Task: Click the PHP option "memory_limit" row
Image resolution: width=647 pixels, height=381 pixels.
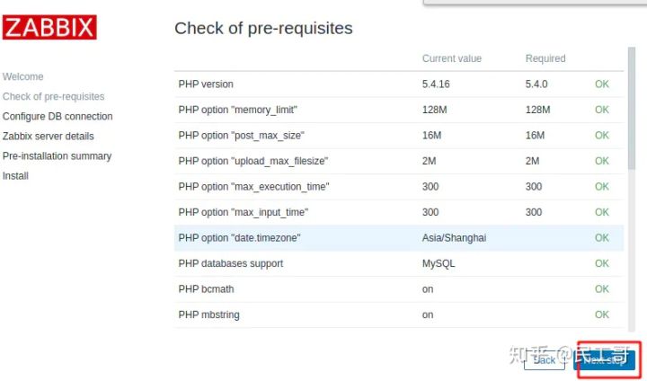Action: click(399, 110)
